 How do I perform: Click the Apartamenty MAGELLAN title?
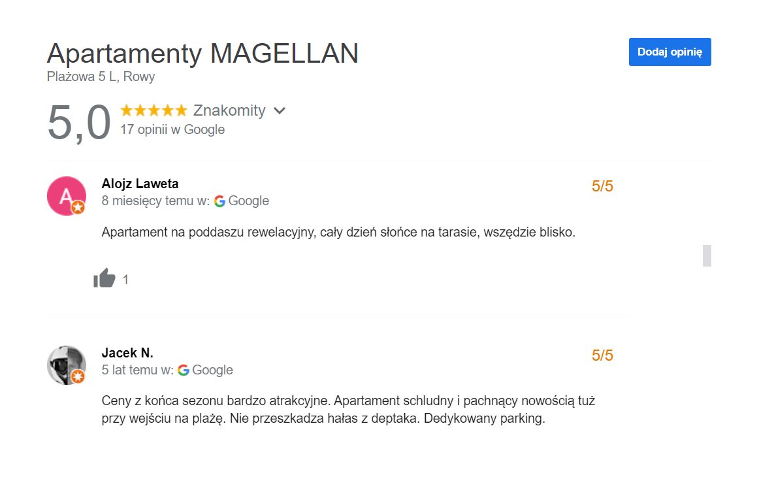pyautogui.click(x=202, y=54)
